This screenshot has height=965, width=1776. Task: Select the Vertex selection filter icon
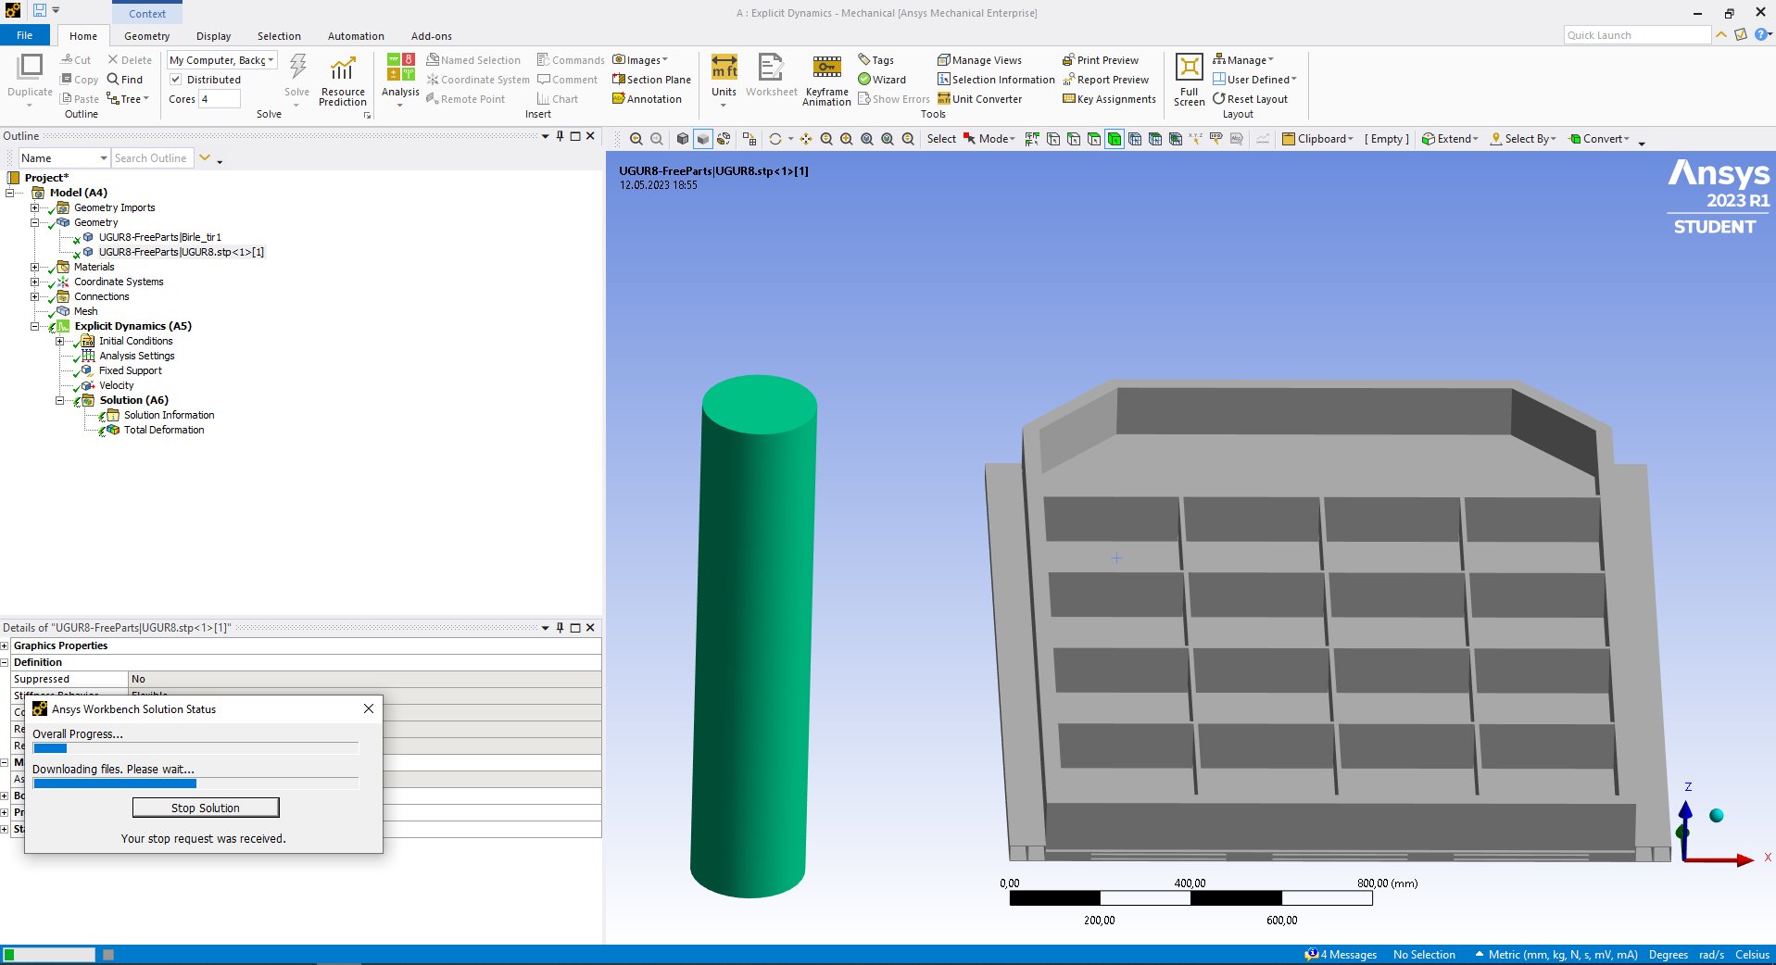1053,139
